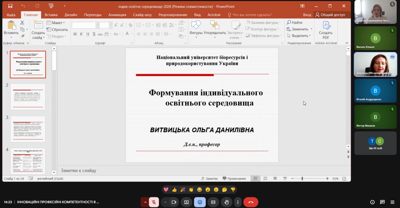400x208 pixels.
Task: Select slide 2 thumbnail in panel
Action: (28, 97)
